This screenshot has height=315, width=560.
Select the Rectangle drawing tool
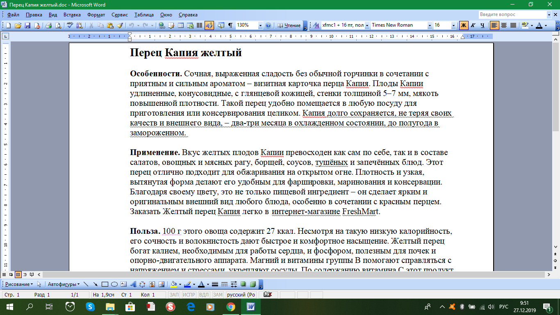105,284
